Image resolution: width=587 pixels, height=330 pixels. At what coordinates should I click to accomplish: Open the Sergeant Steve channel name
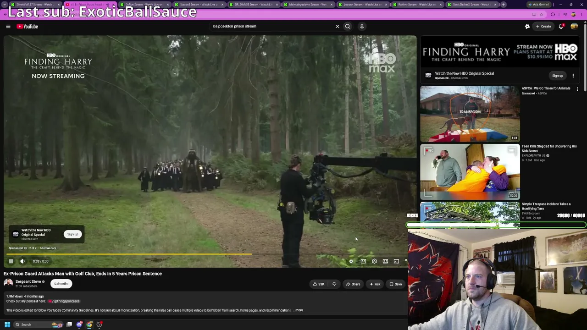[x=28, y=281]
